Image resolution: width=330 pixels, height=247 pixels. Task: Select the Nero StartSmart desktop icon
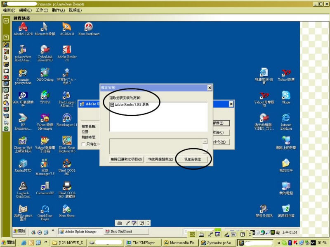(x=89, y=29)
